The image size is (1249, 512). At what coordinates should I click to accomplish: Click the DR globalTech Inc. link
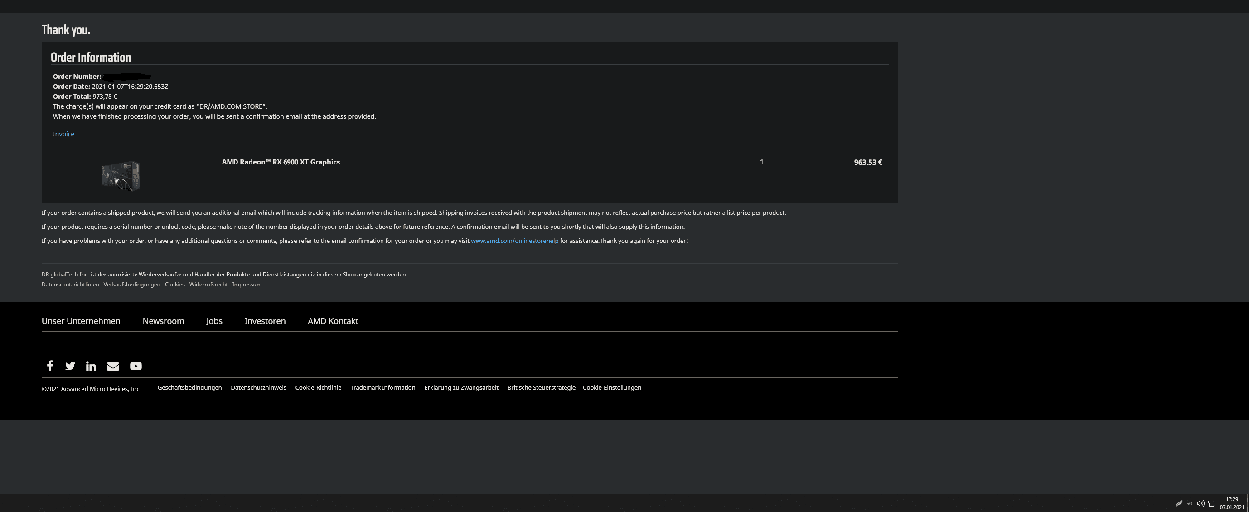click(65, 275)
